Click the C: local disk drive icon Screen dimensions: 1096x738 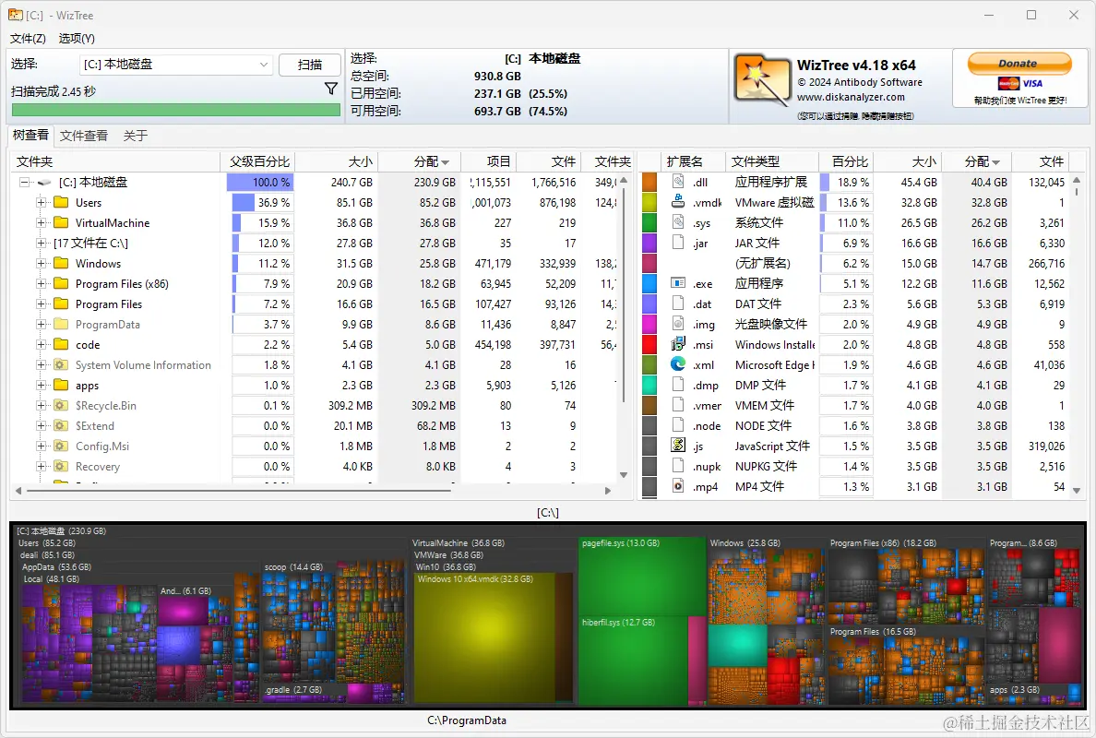[44, 183]
